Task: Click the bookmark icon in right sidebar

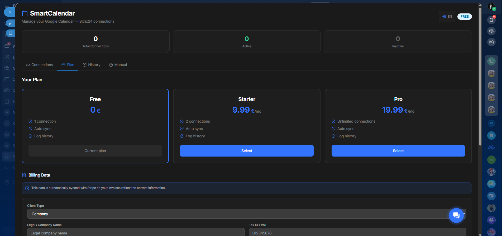Action: (x=491, y=135)
